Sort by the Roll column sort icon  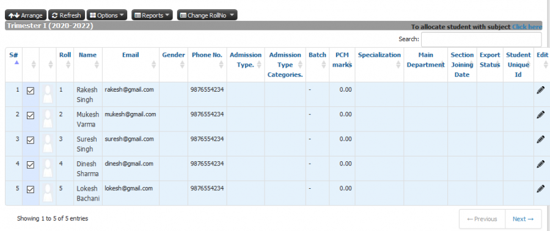(x=68, y=65)
